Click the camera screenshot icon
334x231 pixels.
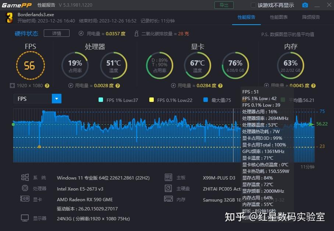point(305,5)
